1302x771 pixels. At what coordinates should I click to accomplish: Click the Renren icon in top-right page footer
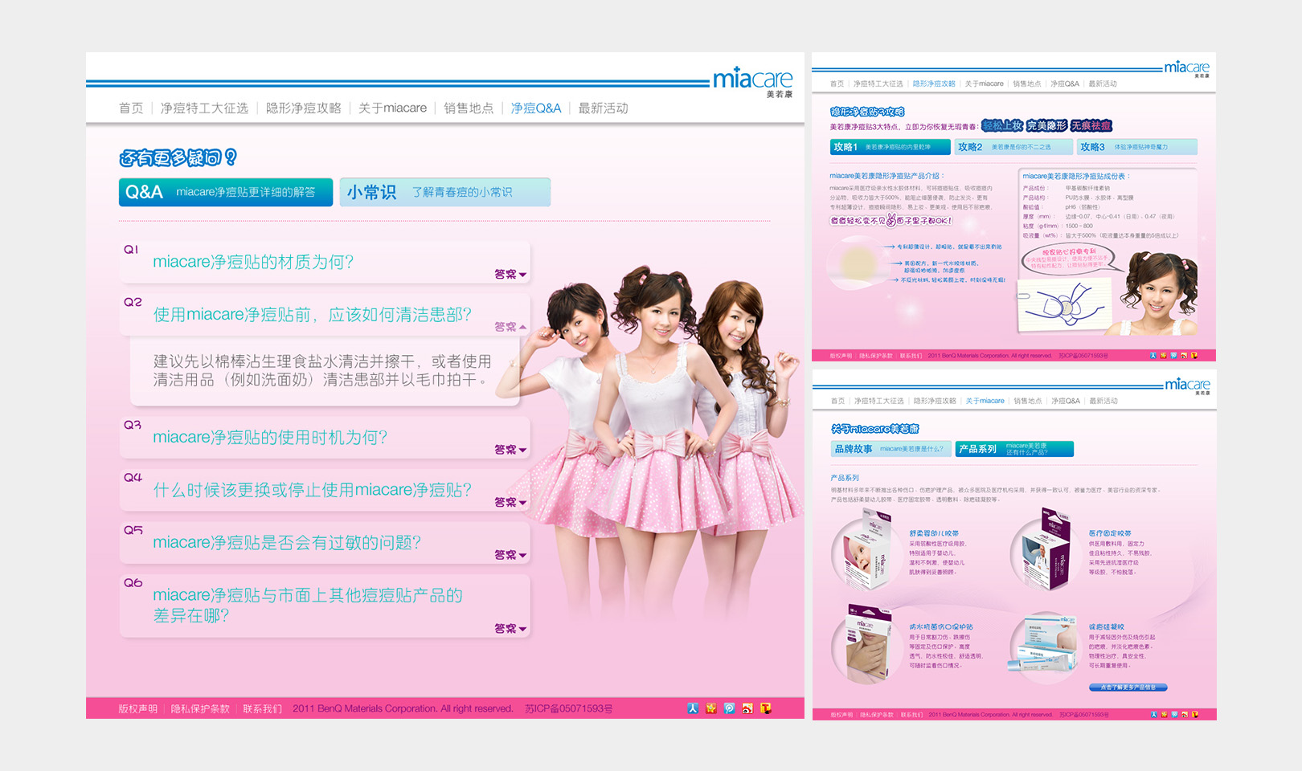pos(1153,355)
